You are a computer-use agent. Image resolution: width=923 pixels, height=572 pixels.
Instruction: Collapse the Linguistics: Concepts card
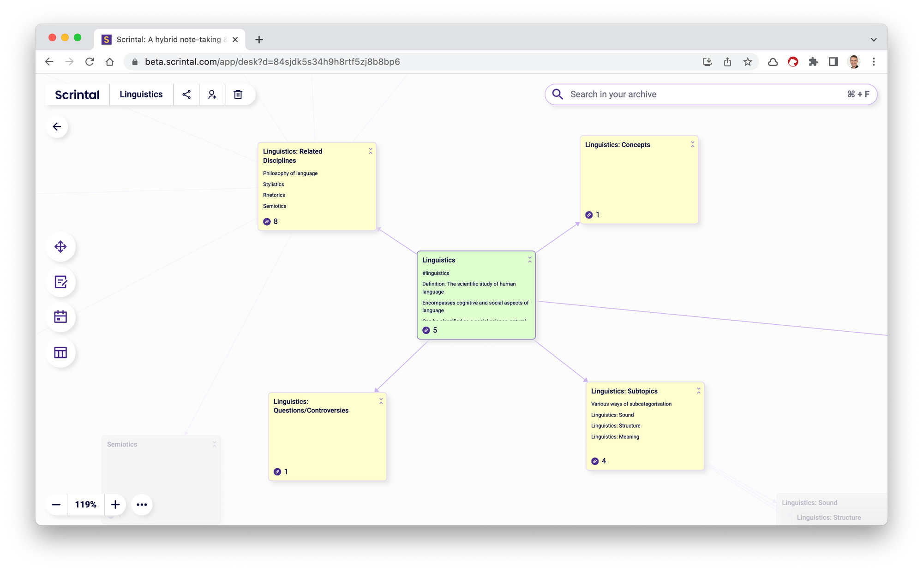click(692, 144)
